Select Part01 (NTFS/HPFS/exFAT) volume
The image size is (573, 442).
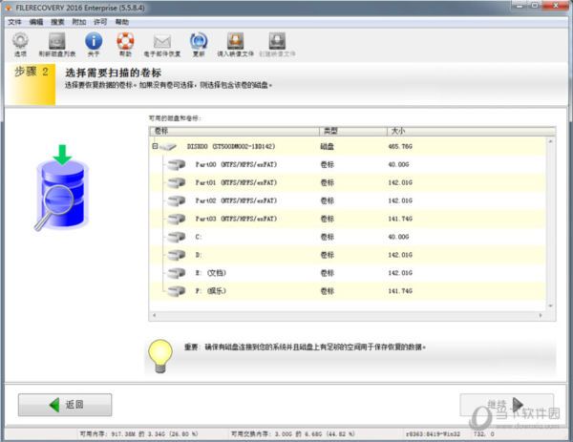click(236, 182)
